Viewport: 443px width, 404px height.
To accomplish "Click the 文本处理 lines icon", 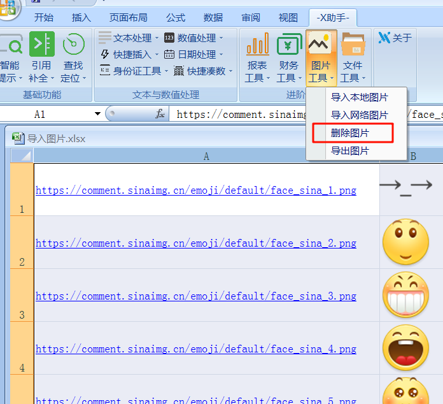I will 105,38.
